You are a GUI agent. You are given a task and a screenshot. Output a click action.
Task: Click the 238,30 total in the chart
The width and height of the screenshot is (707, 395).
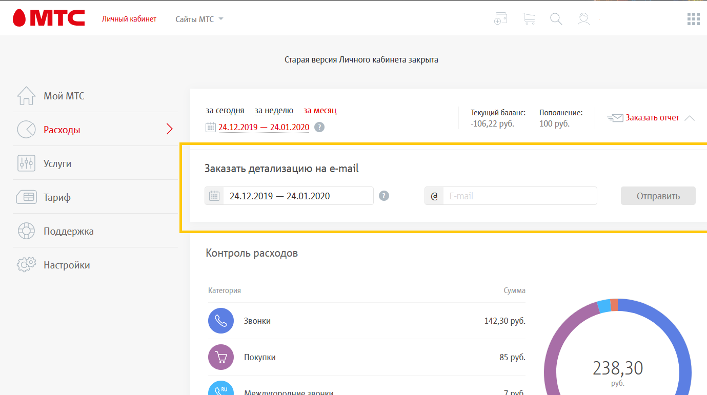618,368
